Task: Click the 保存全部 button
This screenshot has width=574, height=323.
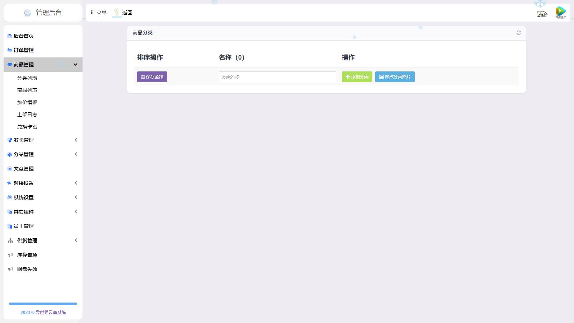Action: coord(152,77)
